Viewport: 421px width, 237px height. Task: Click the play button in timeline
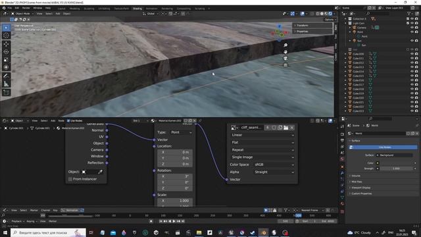click(x=174, y=221)
